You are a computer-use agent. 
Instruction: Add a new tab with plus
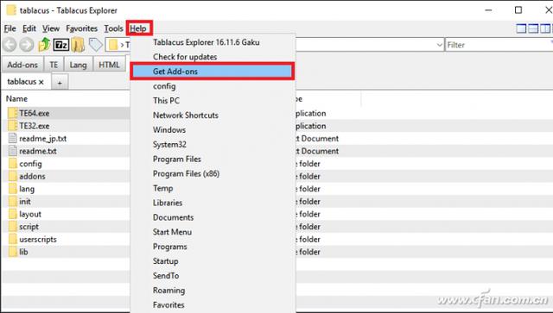pyautogui.click(x=60, y=83)
